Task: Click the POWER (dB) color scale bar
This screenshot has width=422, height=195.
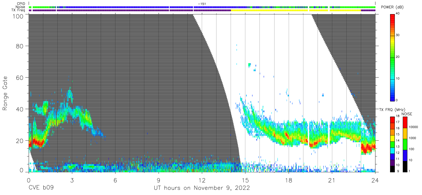Action: [x=392, y=57]
